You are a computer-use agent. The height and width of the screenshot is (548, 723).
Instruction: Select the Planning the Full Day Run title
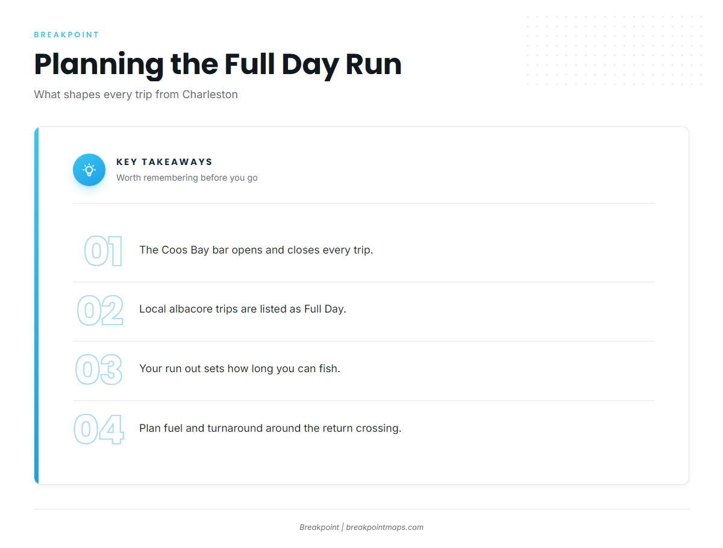[218, 64]
